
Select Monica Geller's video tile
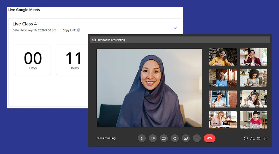(253, 119)
